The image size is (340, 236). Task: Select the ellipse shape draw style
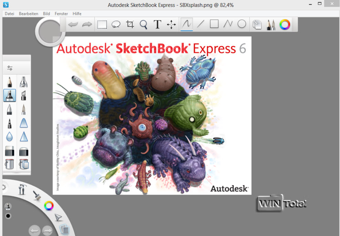coord(242,24)
